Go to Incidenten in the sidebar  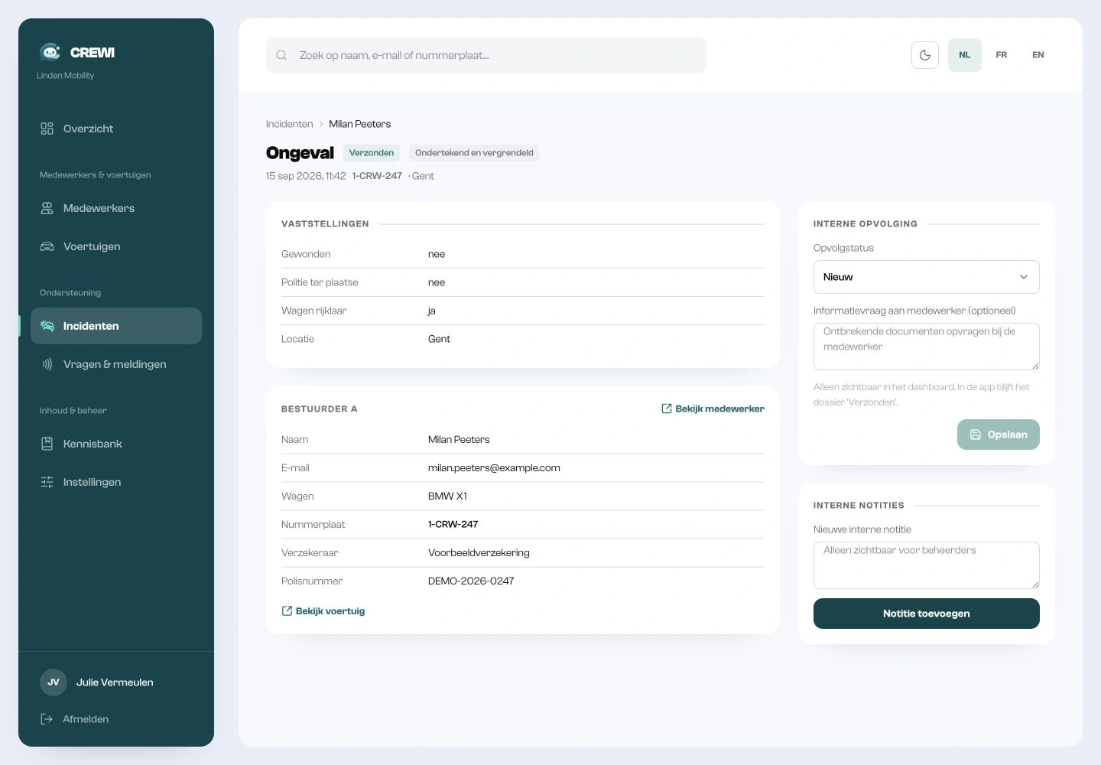point(116,326)
